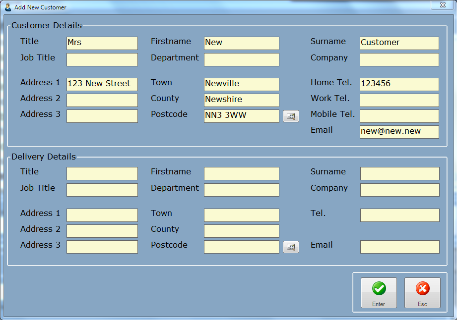
Task: Click the customer Title field containing Mrs
Action: point(102,43)
